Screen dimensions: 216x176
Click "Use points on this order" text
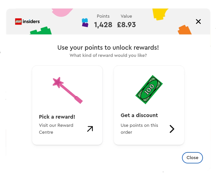[139, 129]
